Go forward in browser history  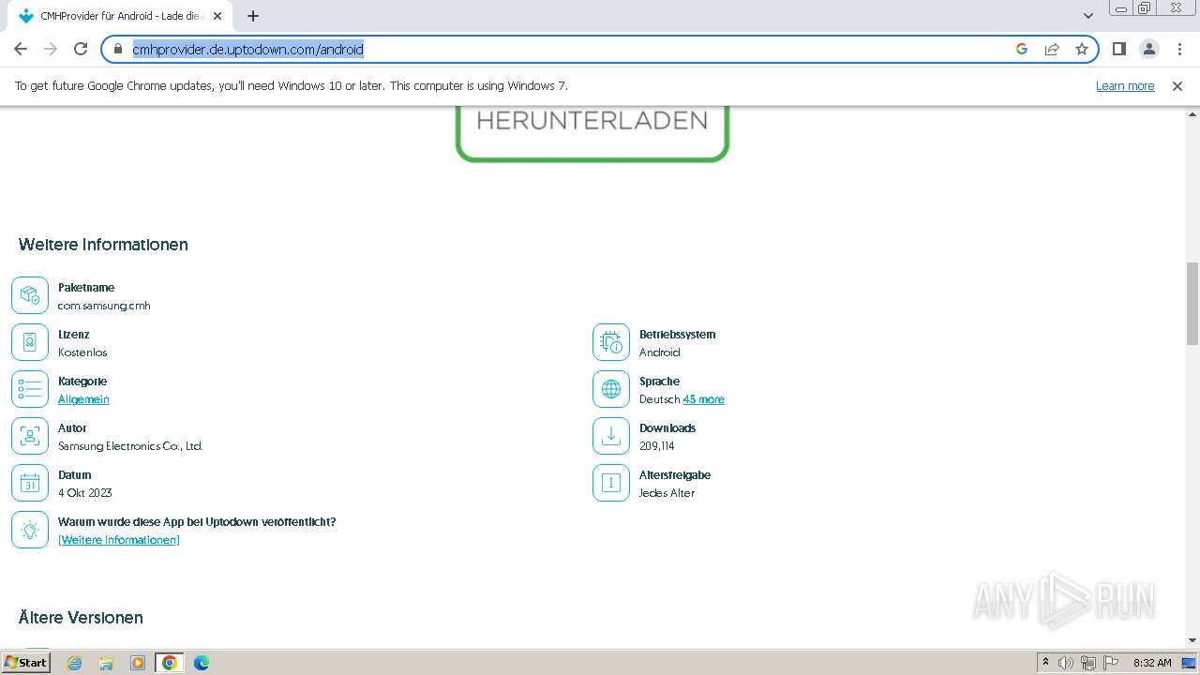51,49
